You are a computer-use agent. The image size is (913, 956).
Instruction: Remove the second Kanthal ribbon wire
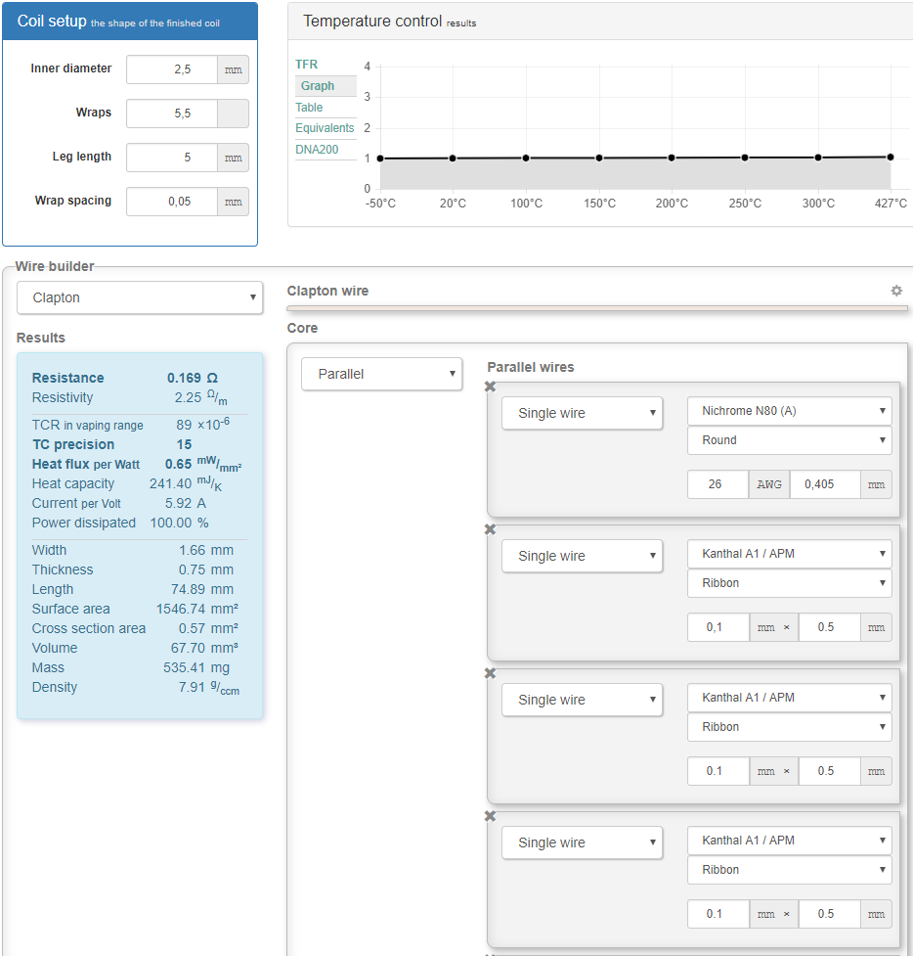coord(491,674)
